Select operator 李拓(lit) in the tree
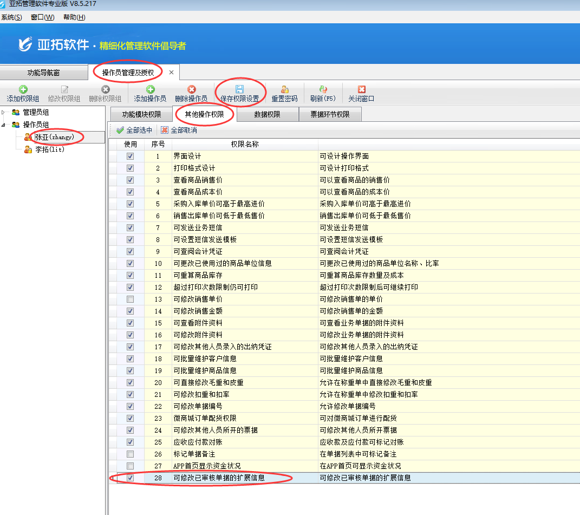The width and height of the screenshot is (580, 515). pyautogui.click(x=49, y=149)
